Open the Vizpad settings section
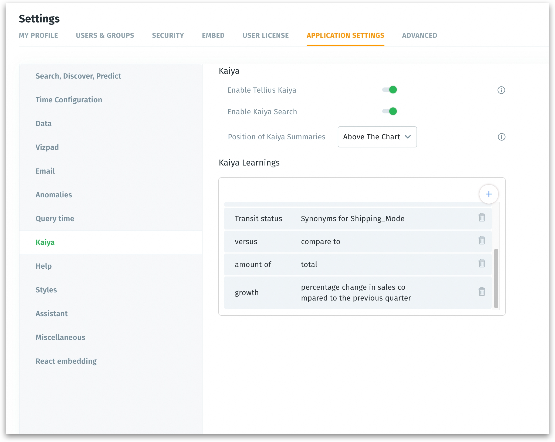The image size is (555, 442). pos(47,147)
